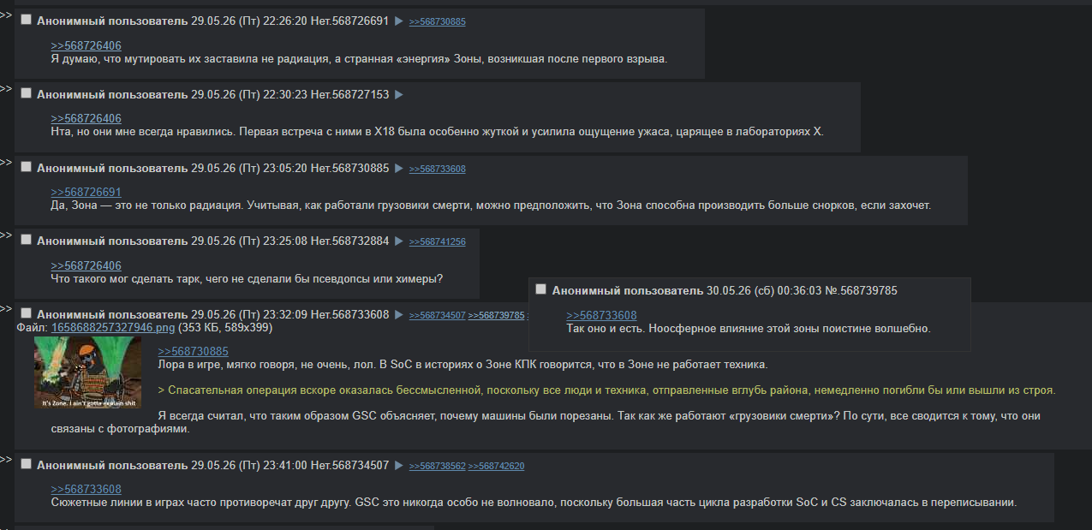The height and width of the screenshot is (530, 1092).
Task: Follow the reply link >>568741256
Action: [438, 242]
